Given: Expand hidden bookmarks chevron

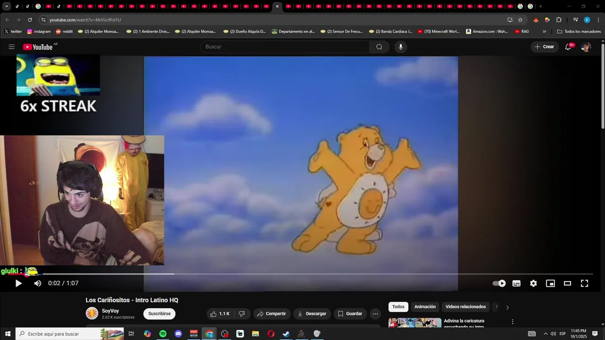Looking at the screenshot, I should pyautogui.click(x=544, y=32).
